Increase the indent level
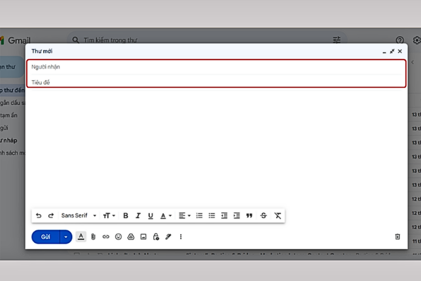This screenshot has width=421, height=281. tap(236, 215)
